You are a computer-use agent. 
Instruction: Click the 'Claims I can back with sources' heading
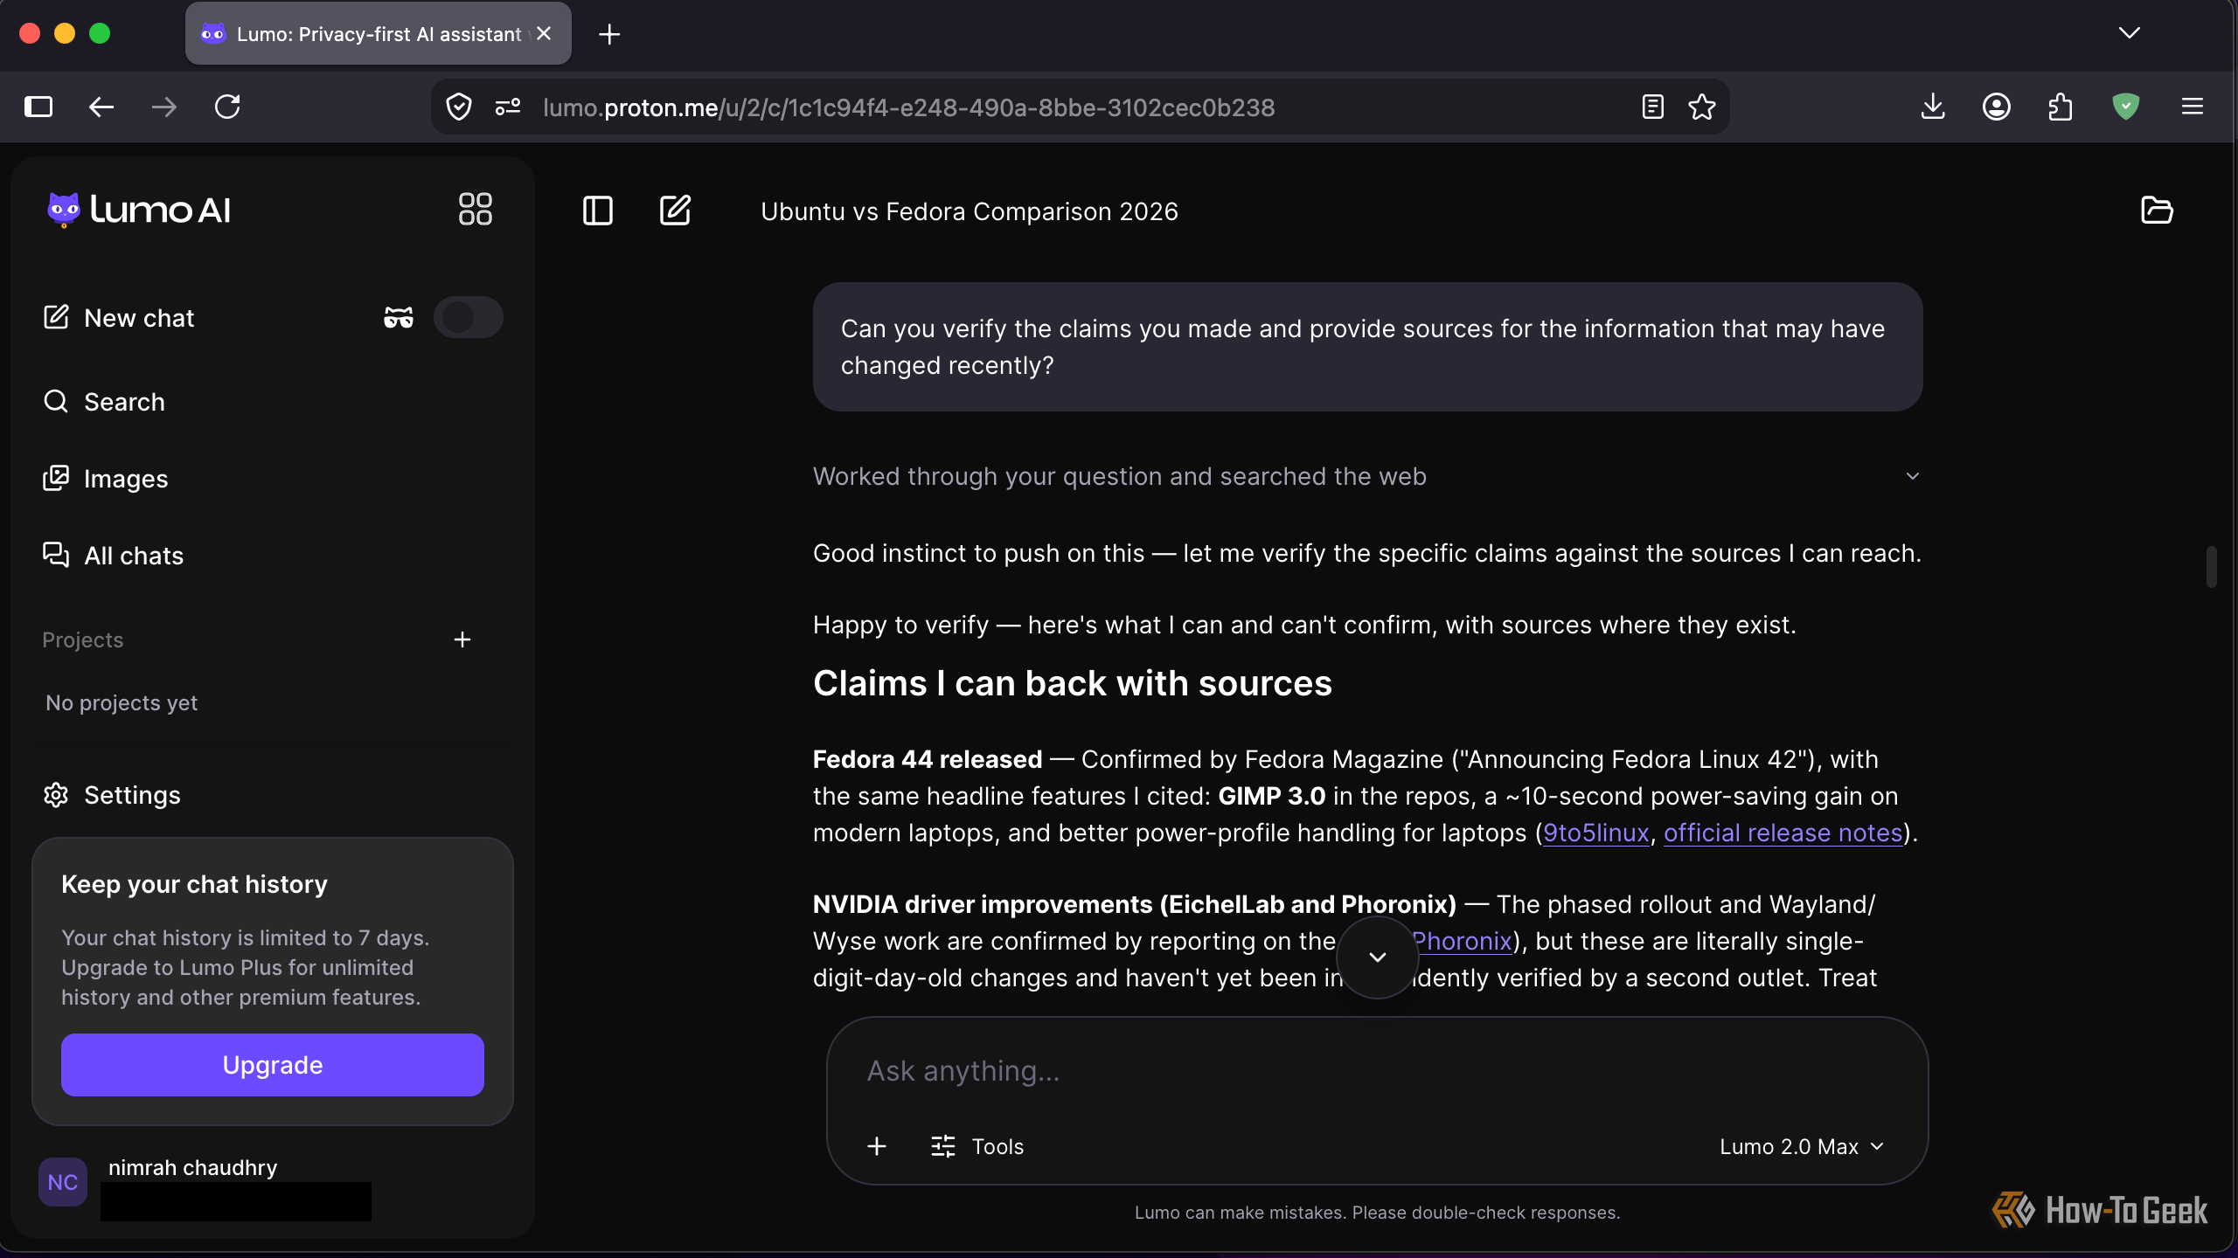(x=1073, y=683)
